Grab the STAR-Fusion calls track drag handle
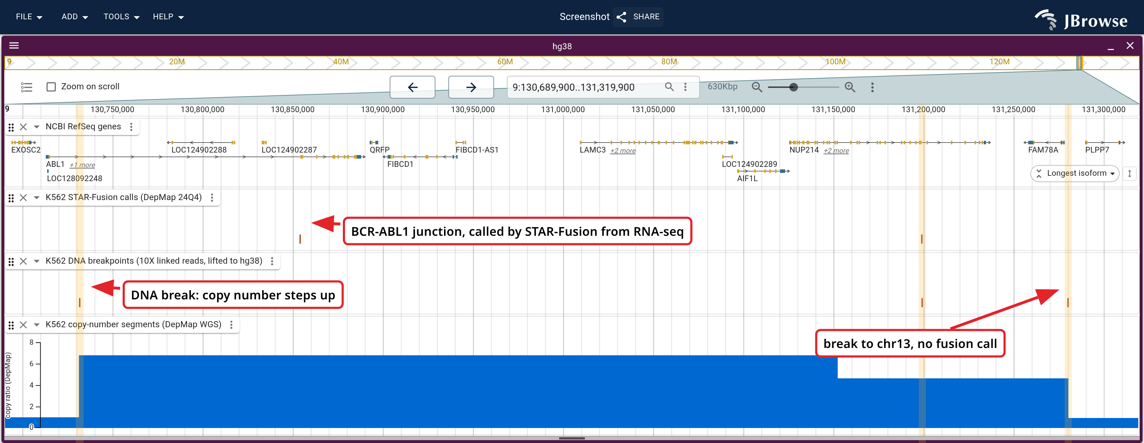 pyautogui.click(x=11, y=198)
